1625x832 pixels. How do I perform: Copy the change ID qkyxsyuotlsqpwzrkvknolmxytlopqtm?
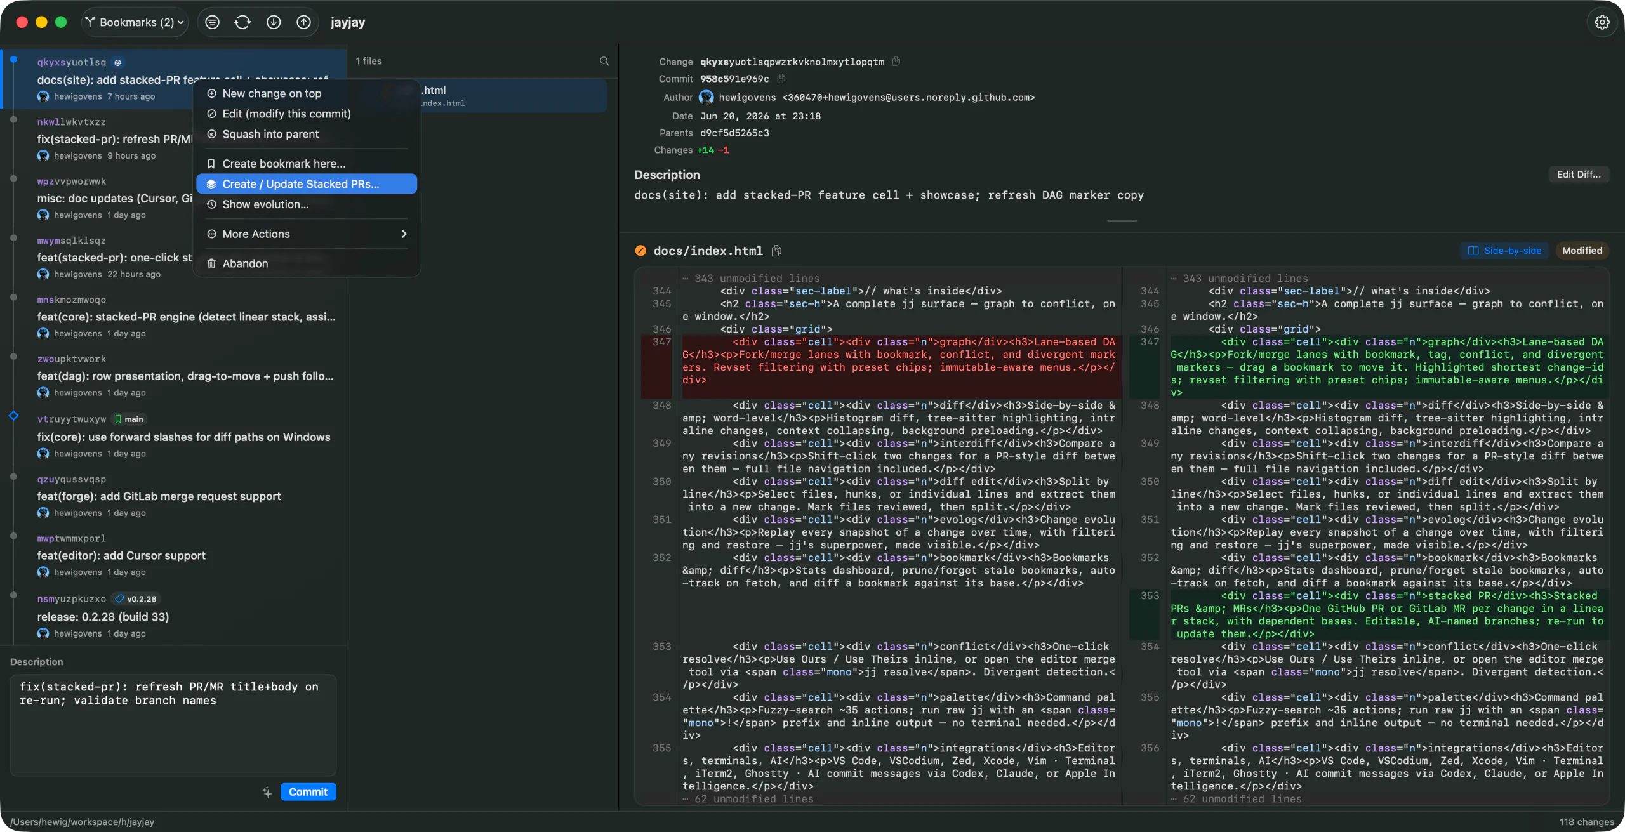tap(896, 62)
